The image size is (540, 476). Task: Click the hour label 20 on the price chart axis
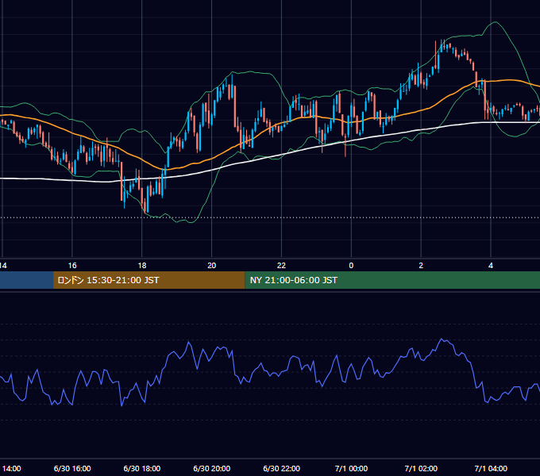pyautogui.click(x=212, y=266)
